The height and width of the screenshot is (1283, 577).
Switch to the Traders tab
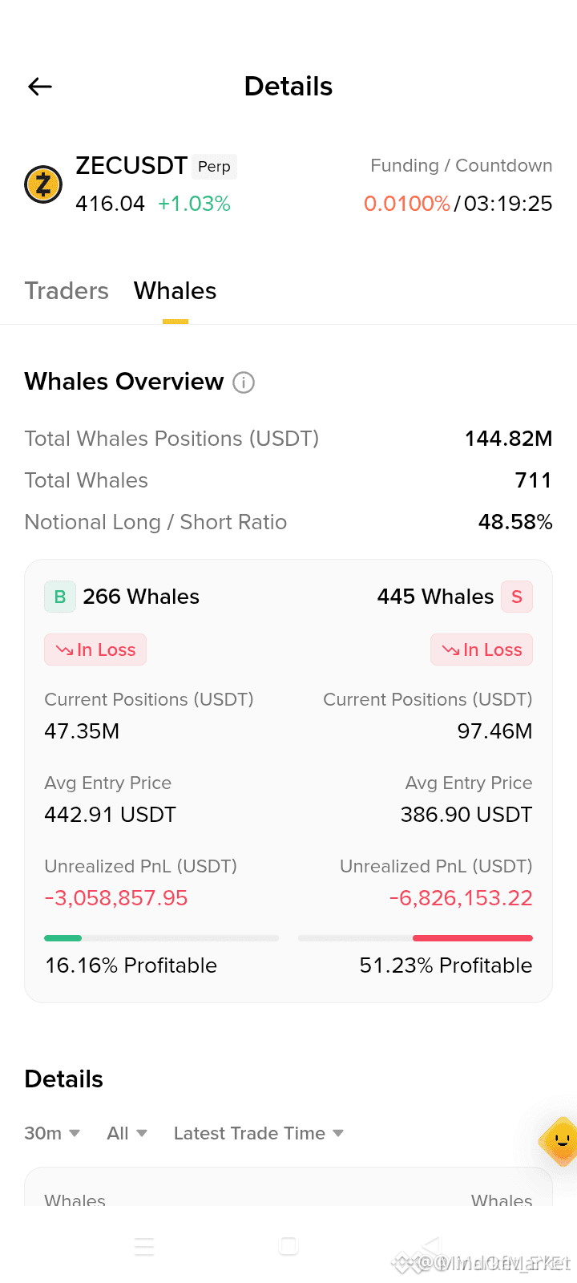67,291
